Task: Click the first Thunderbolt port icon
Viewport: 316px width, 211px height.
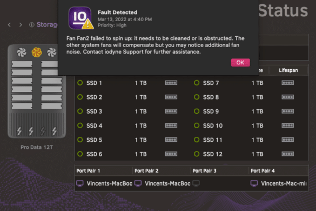Action: click(19, 131)
